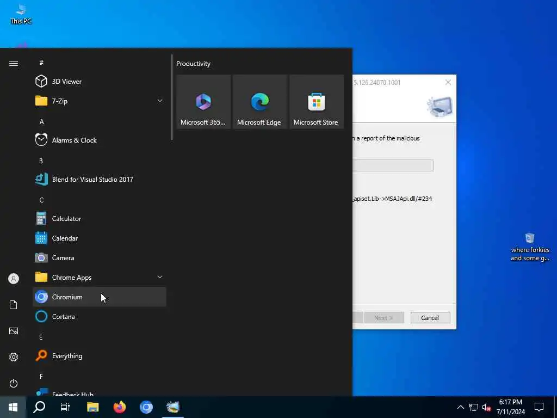The image size is (557, 418).
Task: Open Settings gear in Start sidebar
Action: (x=14, y=357)
